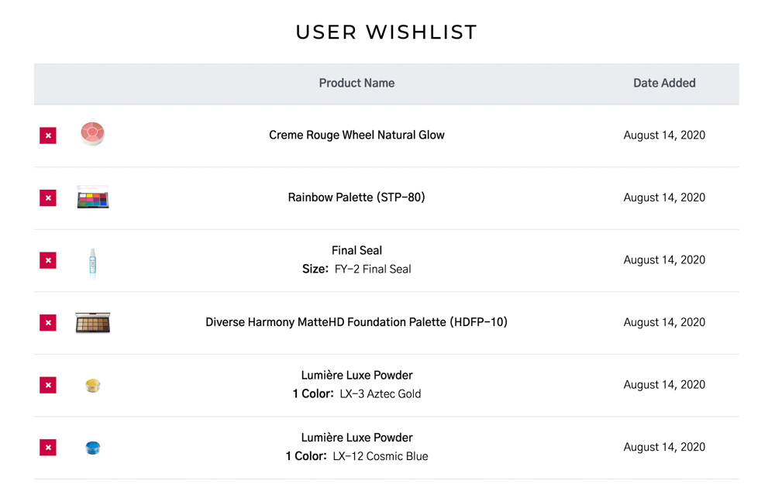
Task: Click the Final Seal spray bottle image
Action: 92,263
